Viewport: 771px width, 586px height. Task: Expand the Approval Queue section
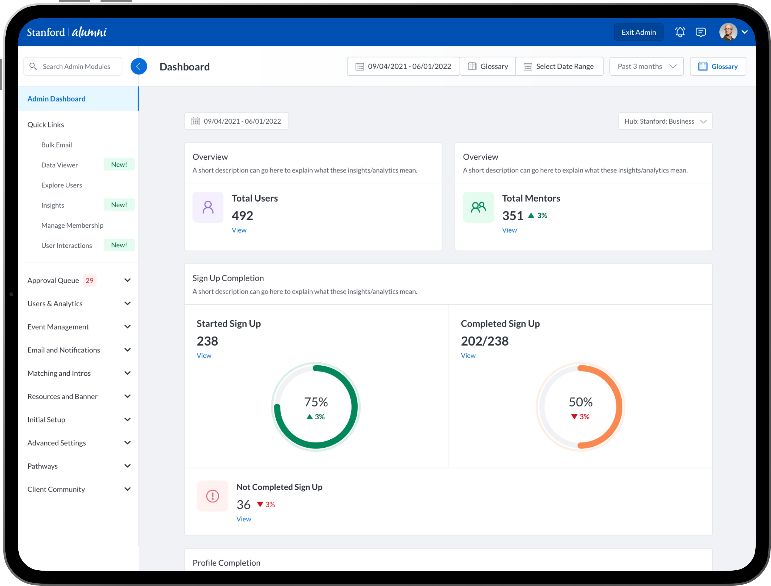pyautogui.click(x=127, y=280)
